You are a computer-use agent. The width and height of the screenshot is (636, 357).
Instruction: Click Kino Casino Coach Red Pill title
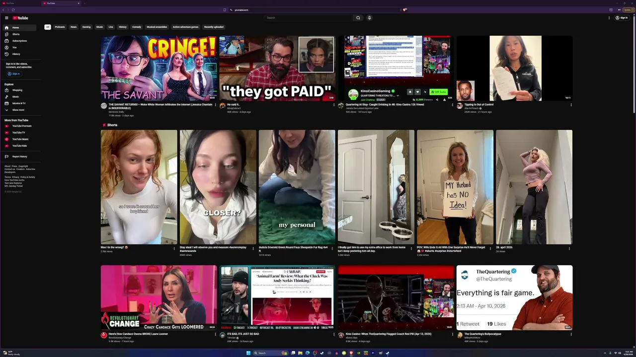coord(389,334)
